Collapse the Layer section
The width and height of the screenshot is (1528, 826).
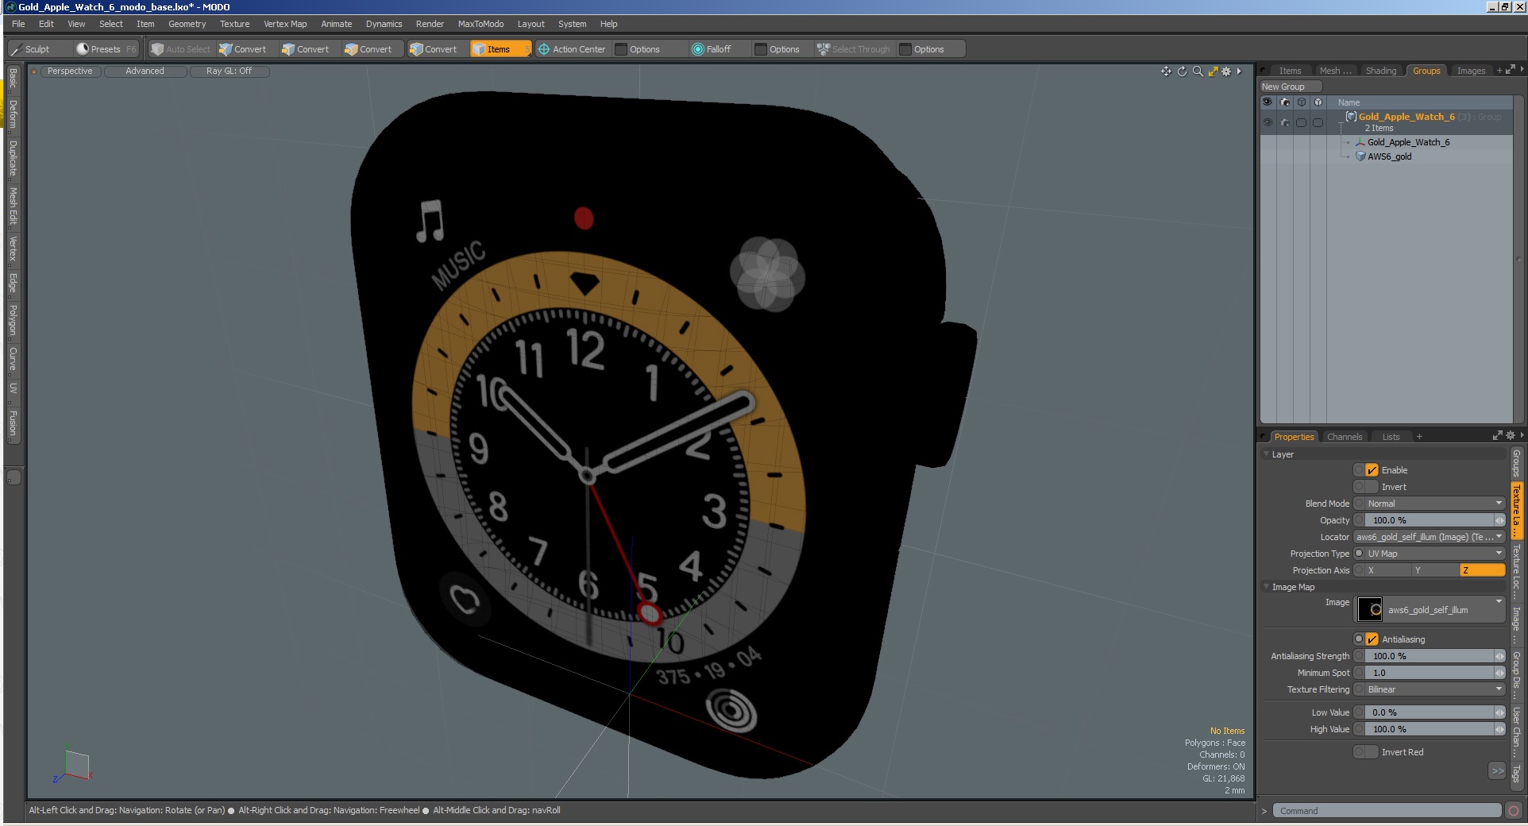coord(1266,454)
